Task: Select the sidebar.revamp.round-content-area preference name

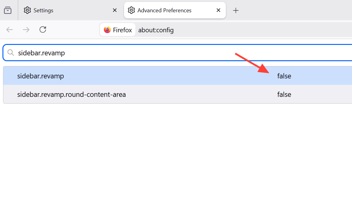Action: (71, 94)
